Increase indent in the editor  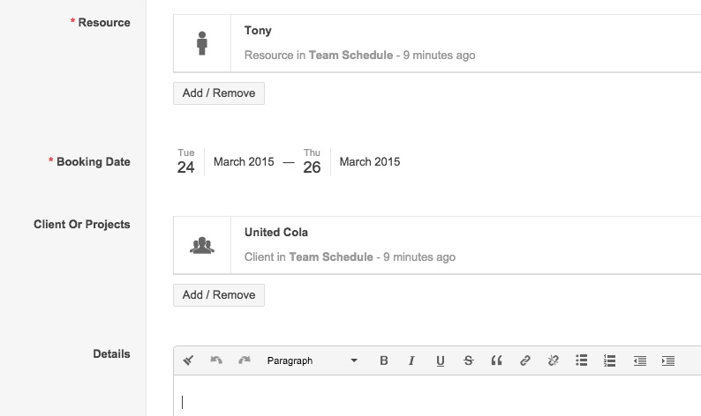click(668, 360)
